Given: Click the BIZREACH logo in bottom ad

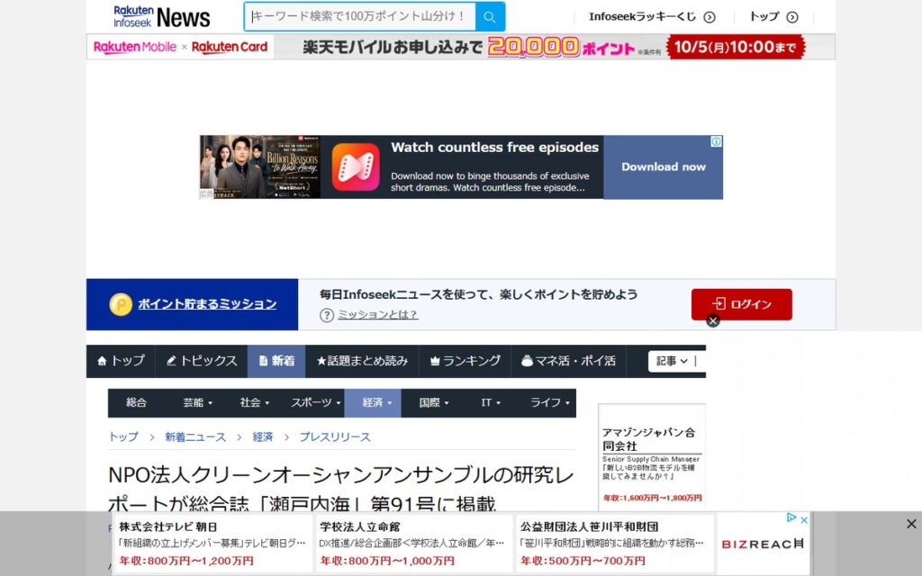Looking at the screenshot, I should (762, 544).
